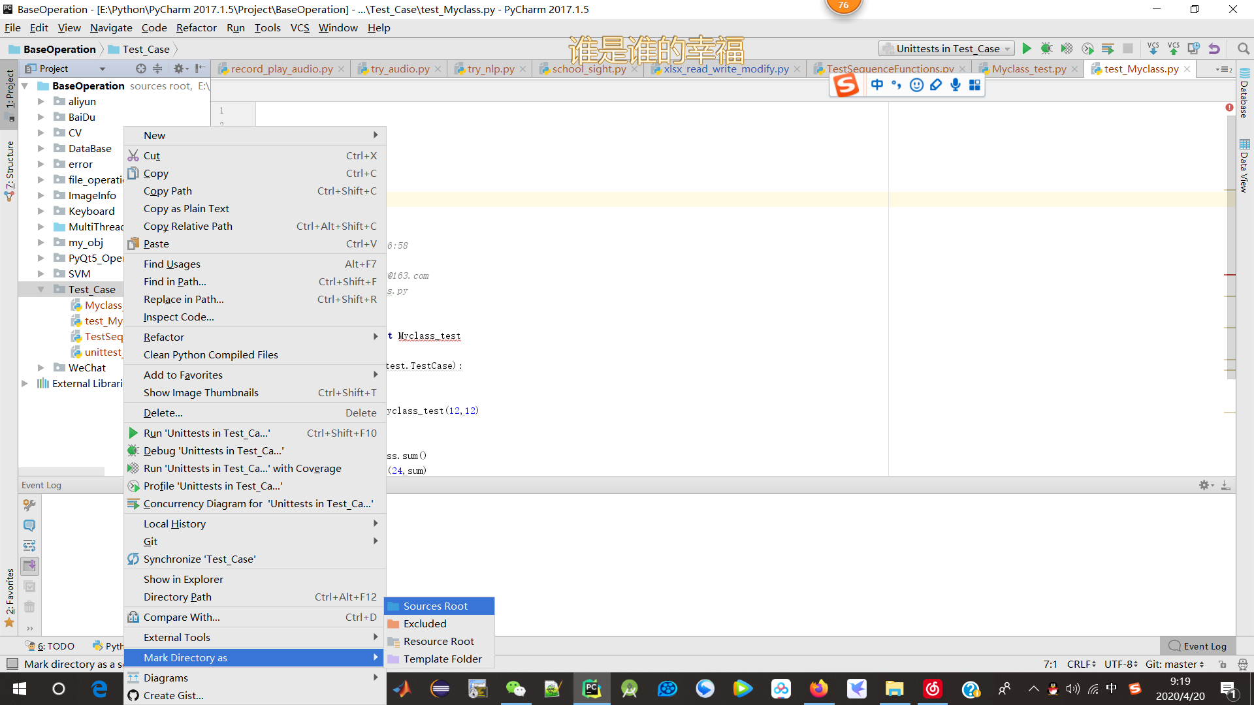Click the Run with Coverage toolbar icon
Image resolution: width=1254 pixels, height=705 pixels.
pyautogui.click(x=1067, y=49)
